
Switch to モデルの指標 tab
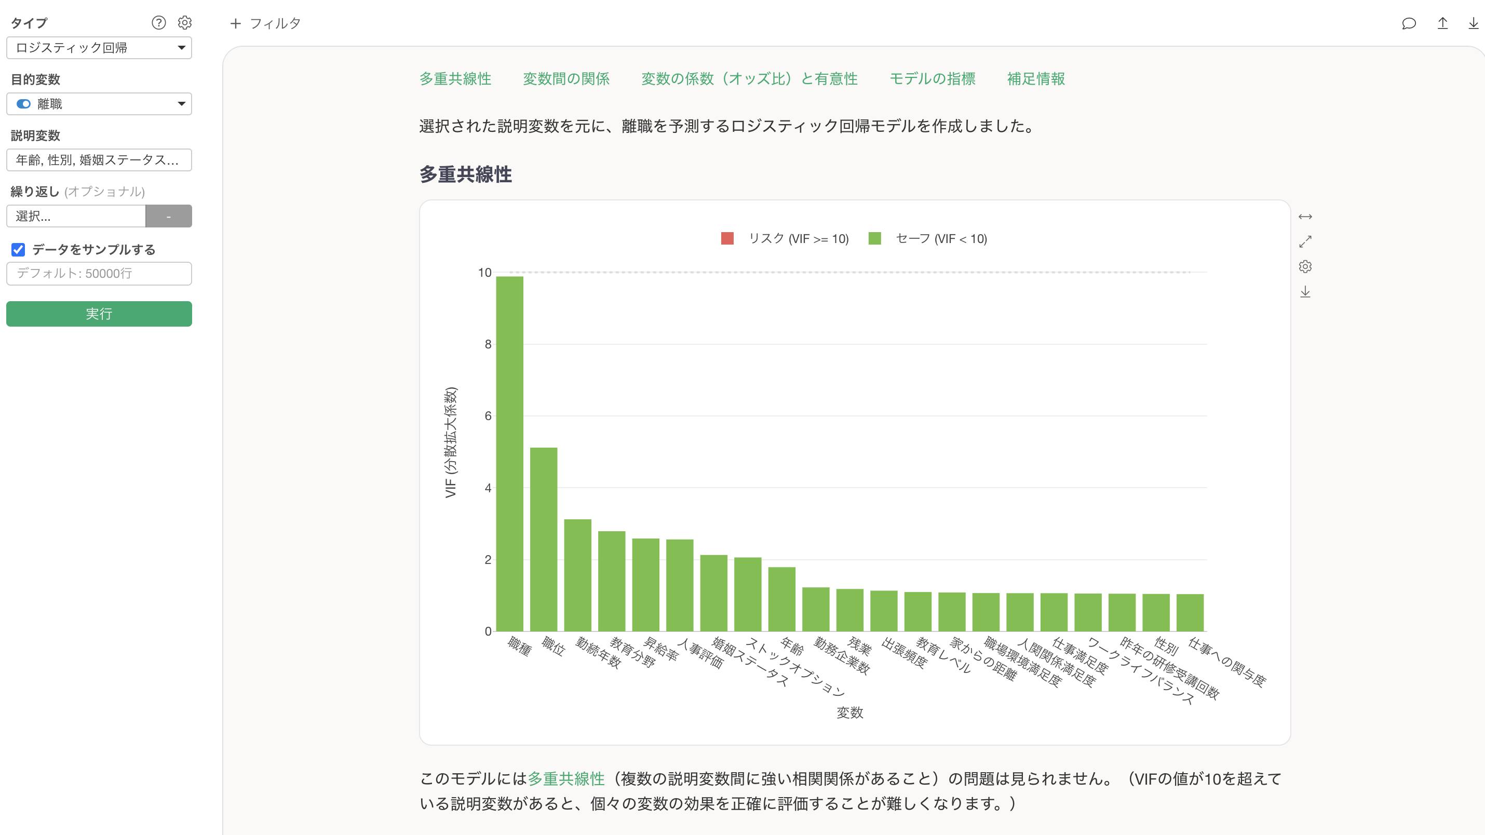click(x=932, y=79)
